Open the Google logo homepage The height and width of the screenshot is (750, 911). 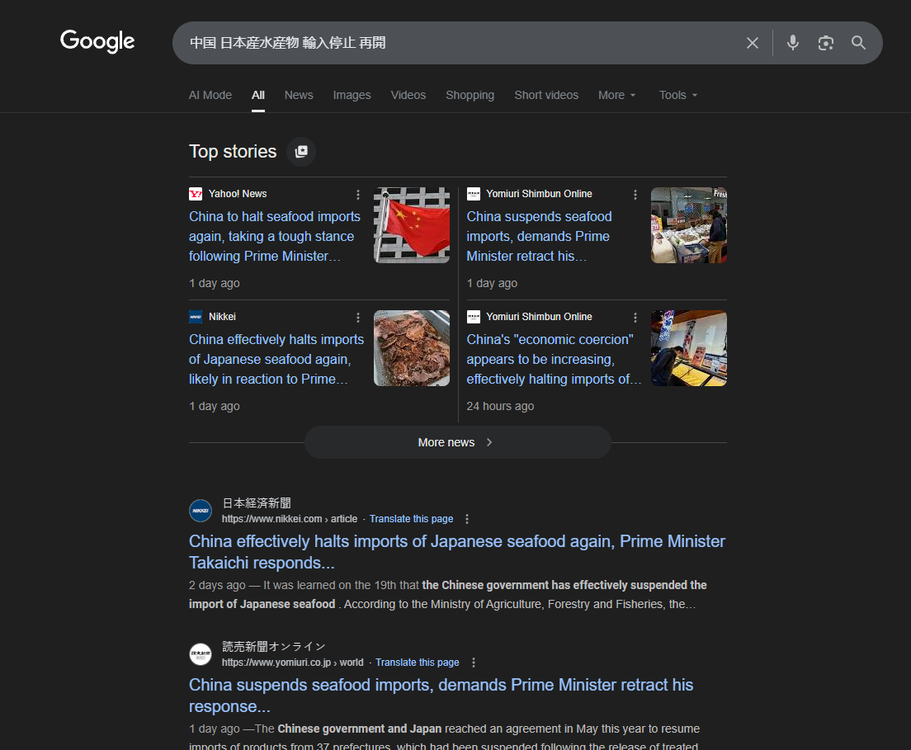coord(97,41)
